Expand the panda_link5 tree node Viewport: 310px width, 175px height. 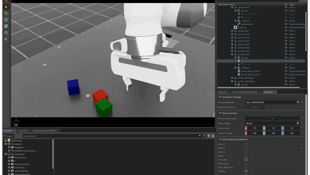tap(232, 44)
